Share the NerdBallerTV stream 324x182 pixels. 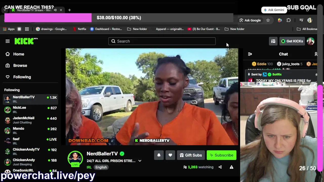[x=220, y=167]
